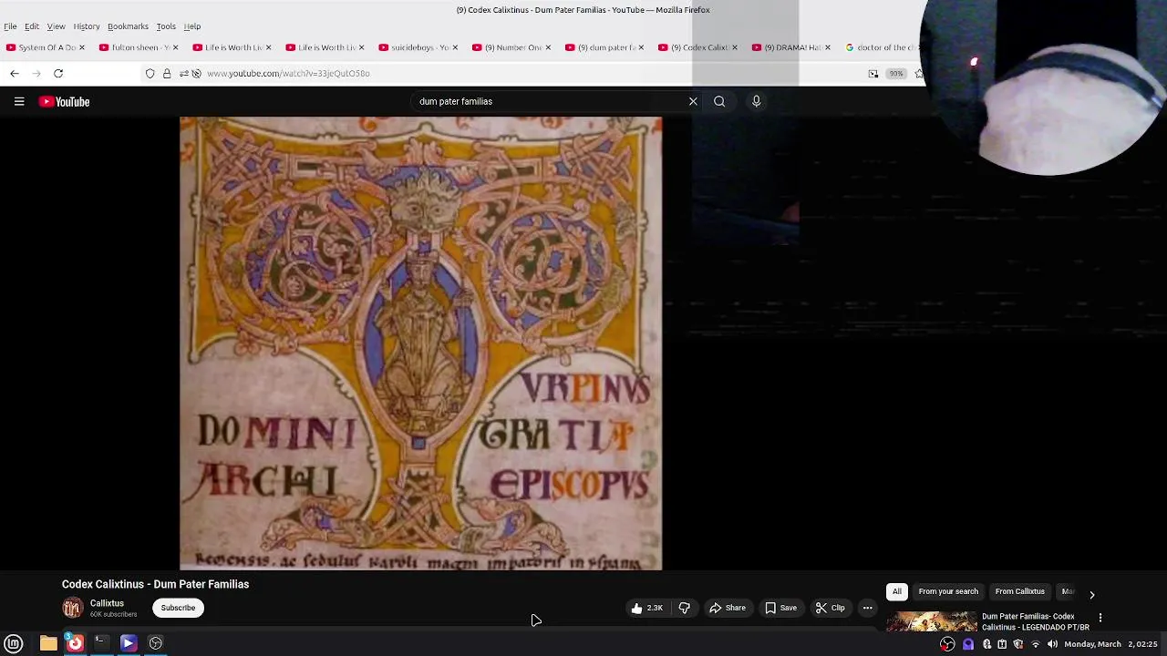Viewport: 1167px width, 656px height.
Task: Close the Number One tab
Action: coord(548,47)
